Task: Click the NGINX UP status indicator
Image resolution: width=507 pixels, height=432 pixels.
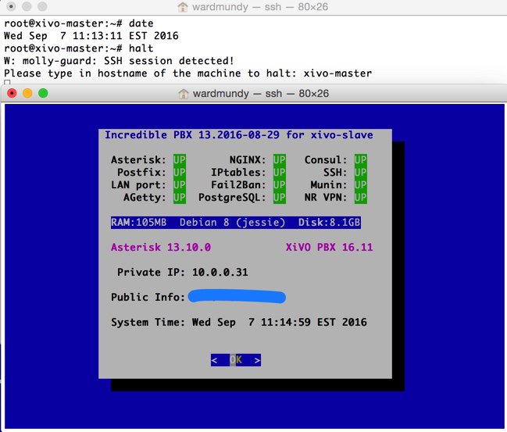Action: click(x=280, y=159)
